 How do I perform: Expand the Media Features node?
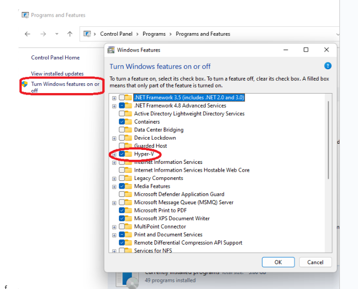click(114, 186)
